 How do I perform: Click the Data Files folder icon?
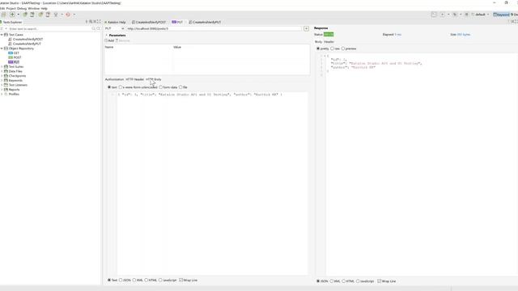tap(6, 71)
